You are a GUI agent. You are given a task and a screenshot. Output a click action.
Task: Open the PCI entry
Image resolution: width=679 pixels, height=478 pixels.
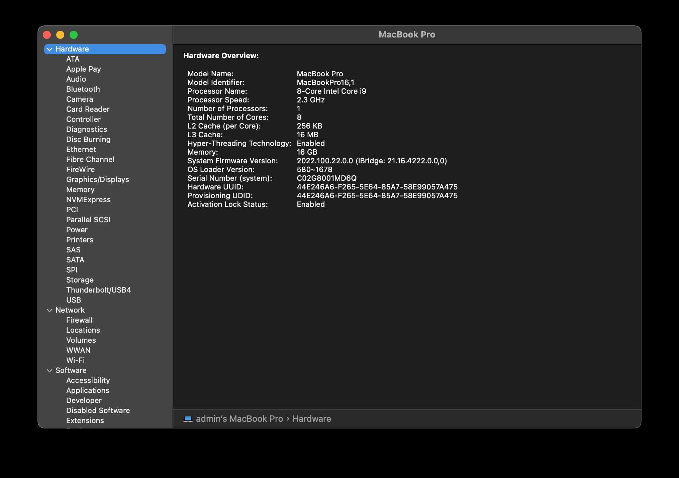[x=72, y=210]
